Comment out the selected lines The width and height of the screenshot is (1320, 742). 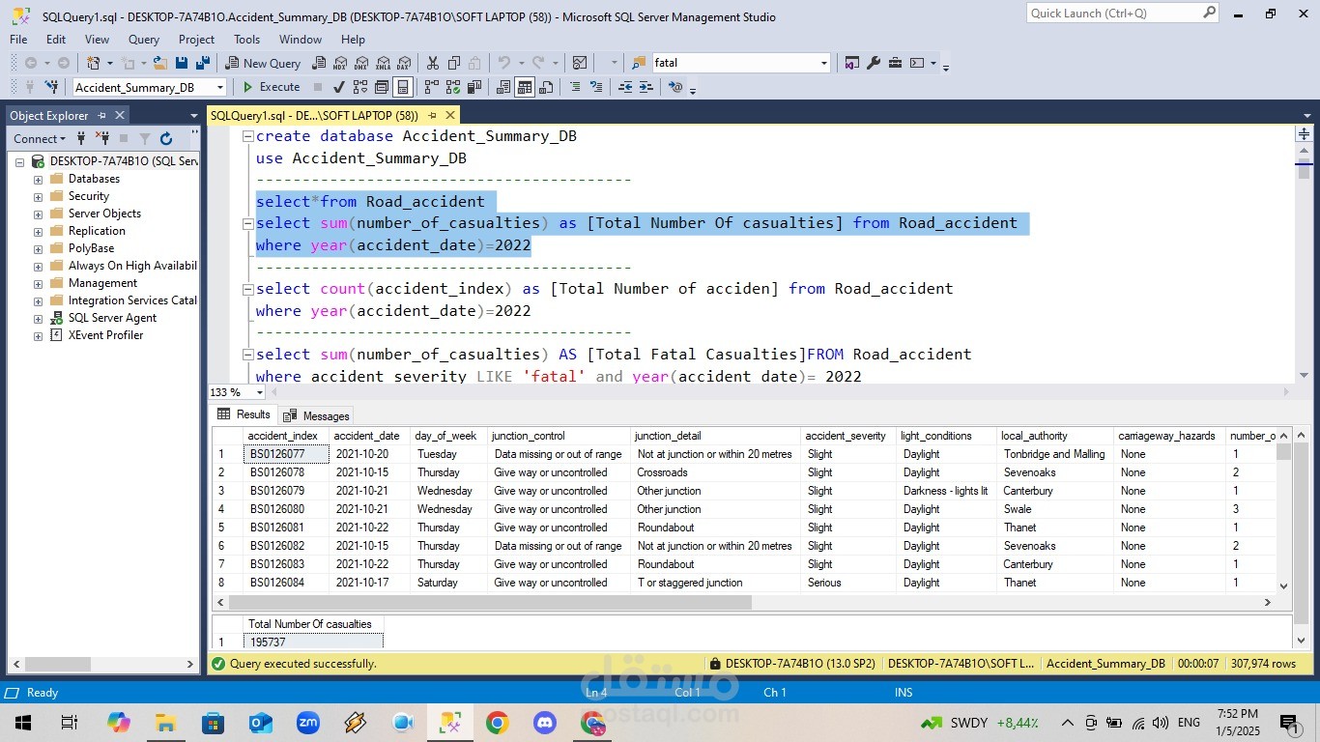click(575, 87)
